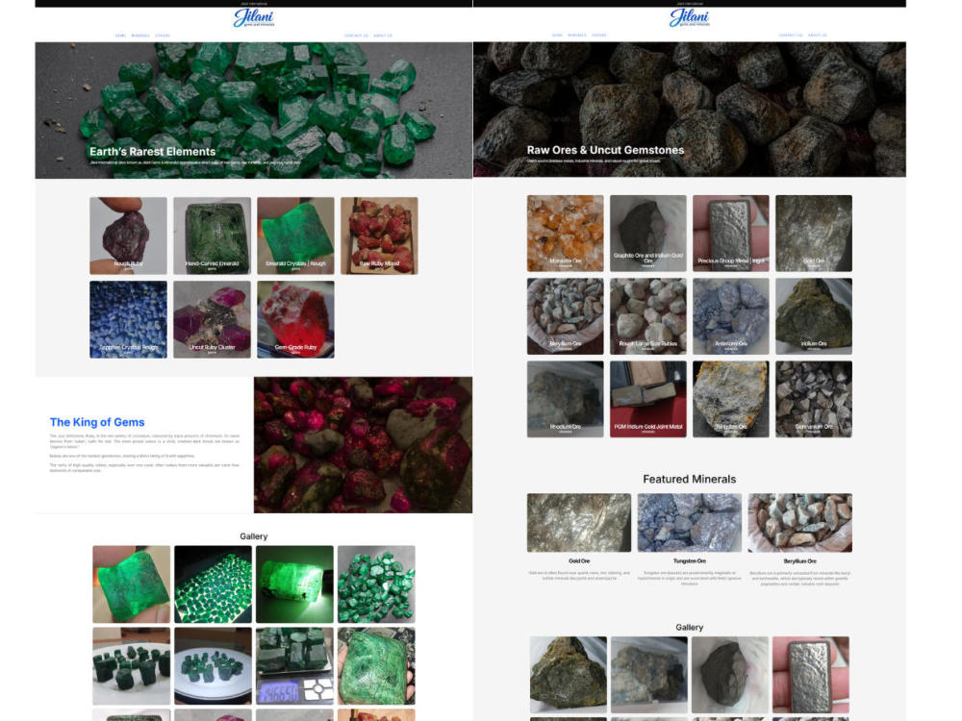962x721 pixels.
Task: Open left gallery emeralds on white plate
Action: (x=131, y=666)
